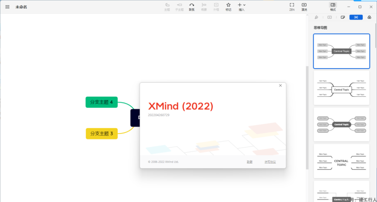Click the XMind (2022) title text
The image size is (377, 202).
[181, 106]
